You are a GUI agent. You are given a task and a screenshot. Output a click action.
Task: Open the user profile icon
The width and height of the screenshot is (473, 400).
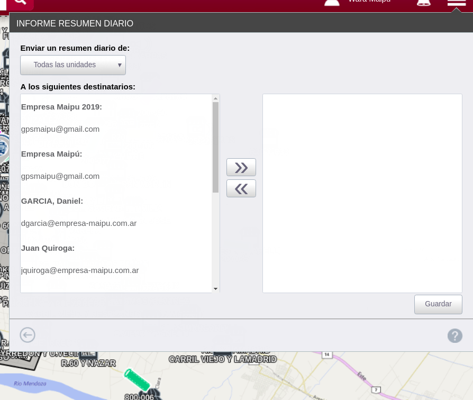pyautogui.click(x=332, y=3)
